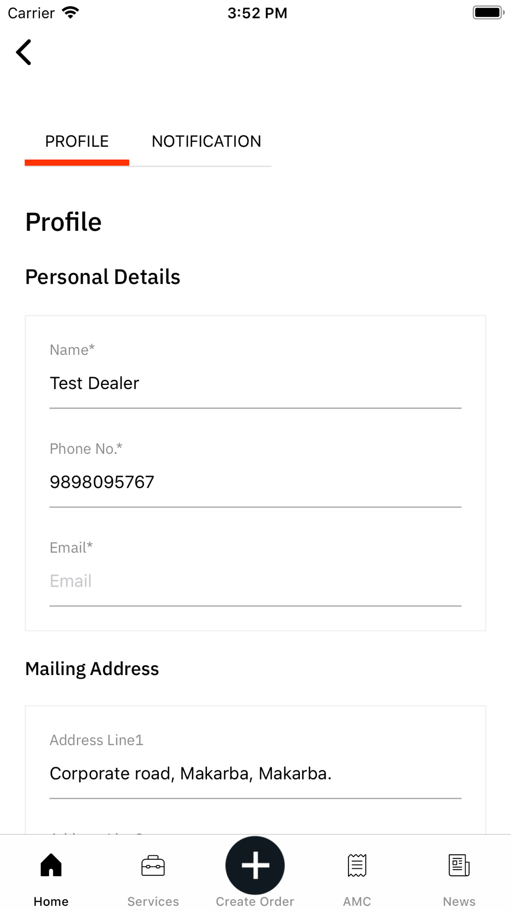Tap the News label in bottom bar
The height and width of the screenshot is (910, 511).
[459, 901]
